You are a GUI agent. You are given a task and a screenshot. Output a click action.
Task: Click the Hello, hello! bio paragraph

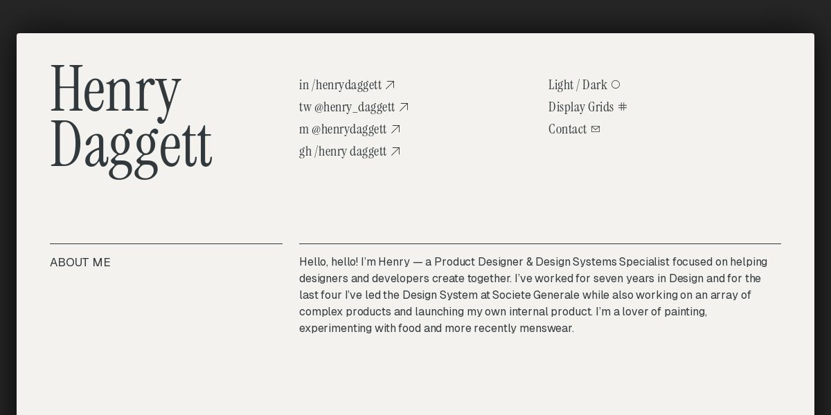[x=533, y=295]
